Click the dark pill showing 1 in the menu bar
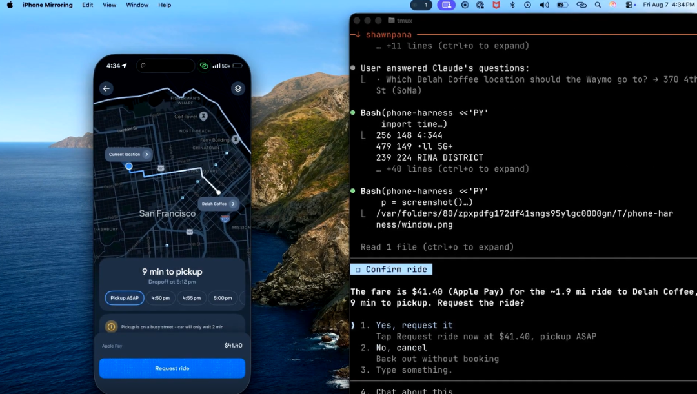 click(x=421, y=5)
